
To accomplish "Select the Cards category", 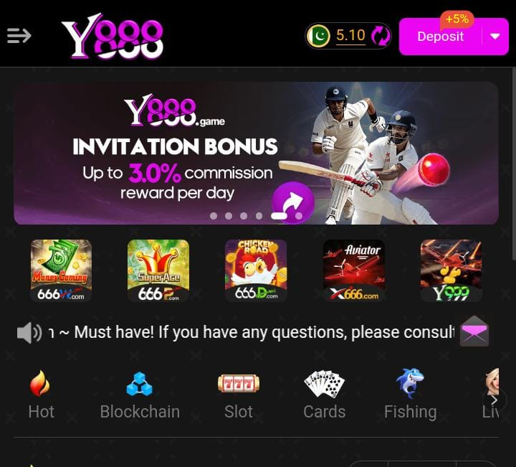I will point(324,395).
